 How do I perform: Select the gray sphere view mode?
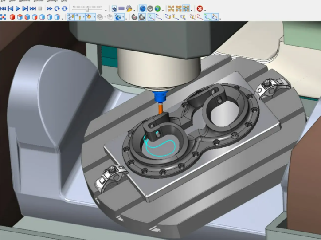point(150,8)
